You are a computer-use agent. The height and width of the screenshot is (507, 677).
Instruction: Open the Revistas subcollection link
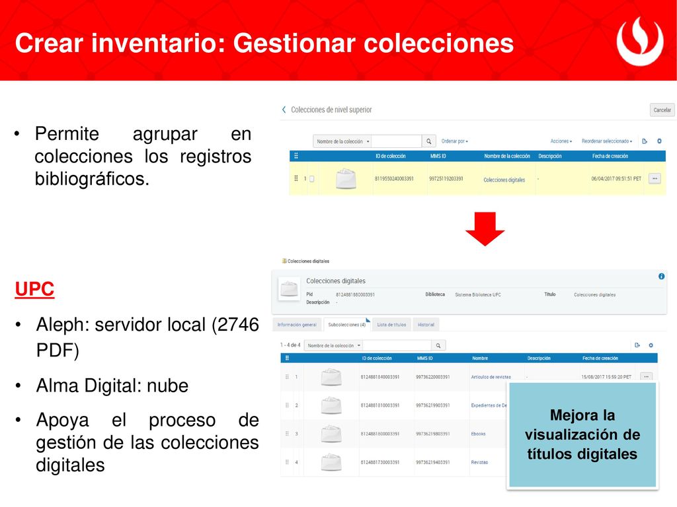coord(479,462)
